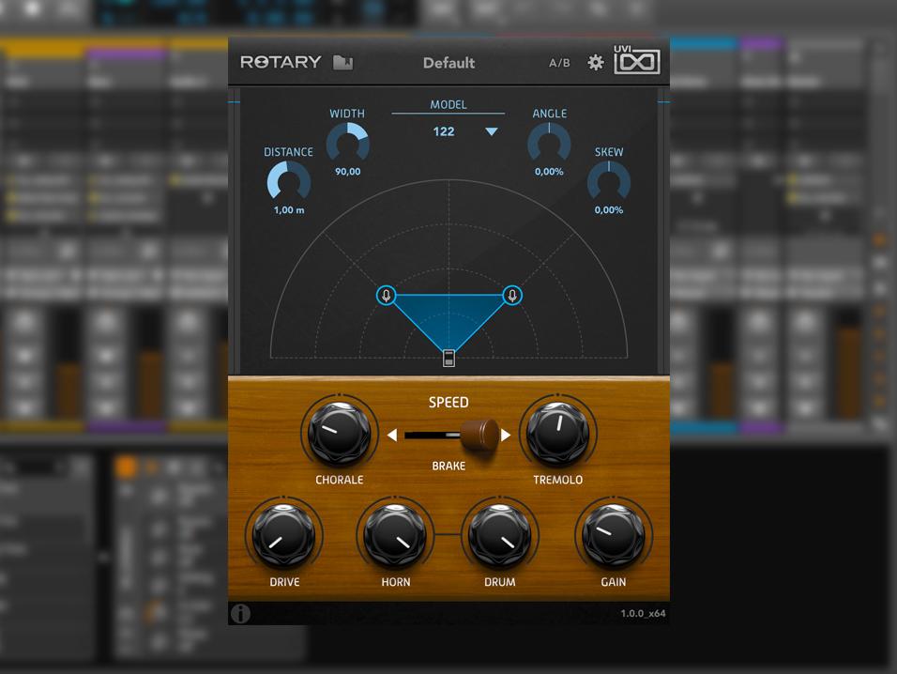This screenshot has height=674, width=897.
Task: Toggle the A/B comparison
Action: [x=559, y=63]
